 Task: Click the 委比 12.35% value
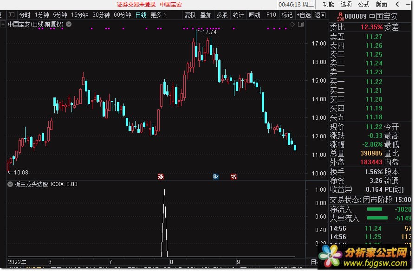(x=371, y=27)
